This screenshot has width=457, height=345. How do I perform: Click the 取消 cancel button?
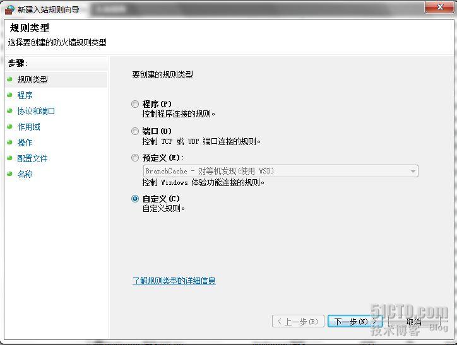(414, 322)
